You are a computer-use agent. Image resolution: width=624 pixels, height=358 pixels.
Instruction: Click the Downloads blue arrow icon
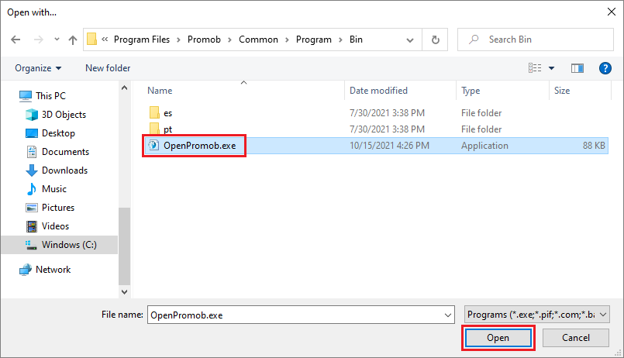tap(32, 170)
